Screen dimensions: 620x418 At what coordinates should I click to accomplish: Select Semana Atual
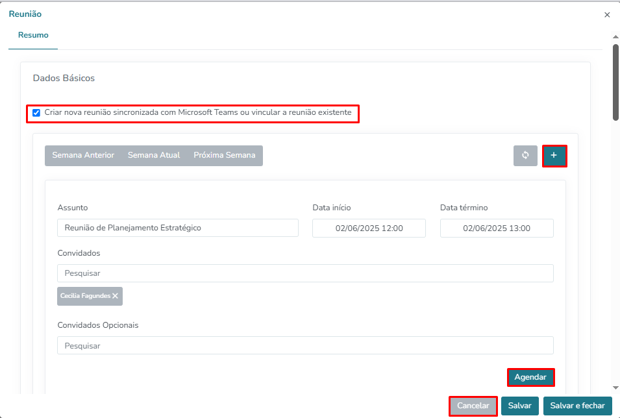point(154,155)
